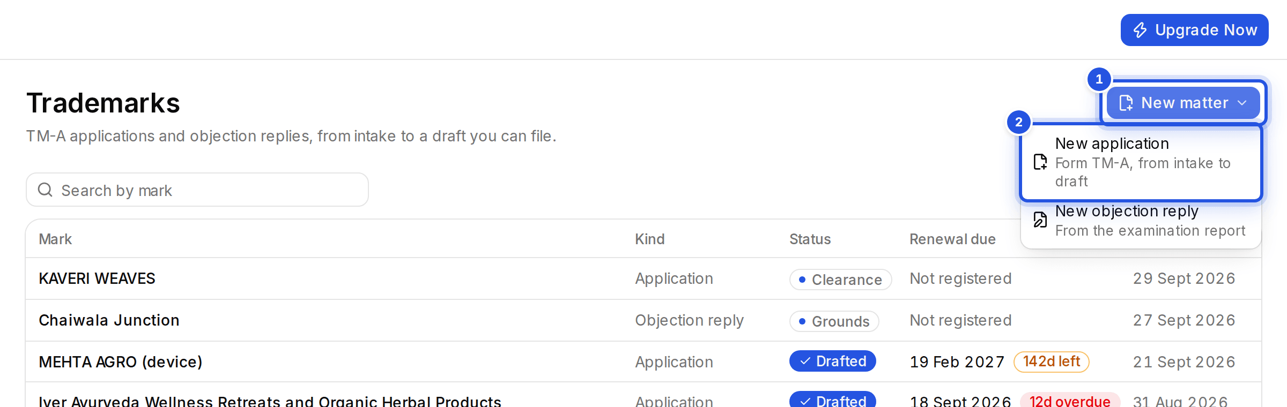Screen dimensions: 1287x407
Task: Open the KAVERI WEAVES row
Action: click(643, 278)
